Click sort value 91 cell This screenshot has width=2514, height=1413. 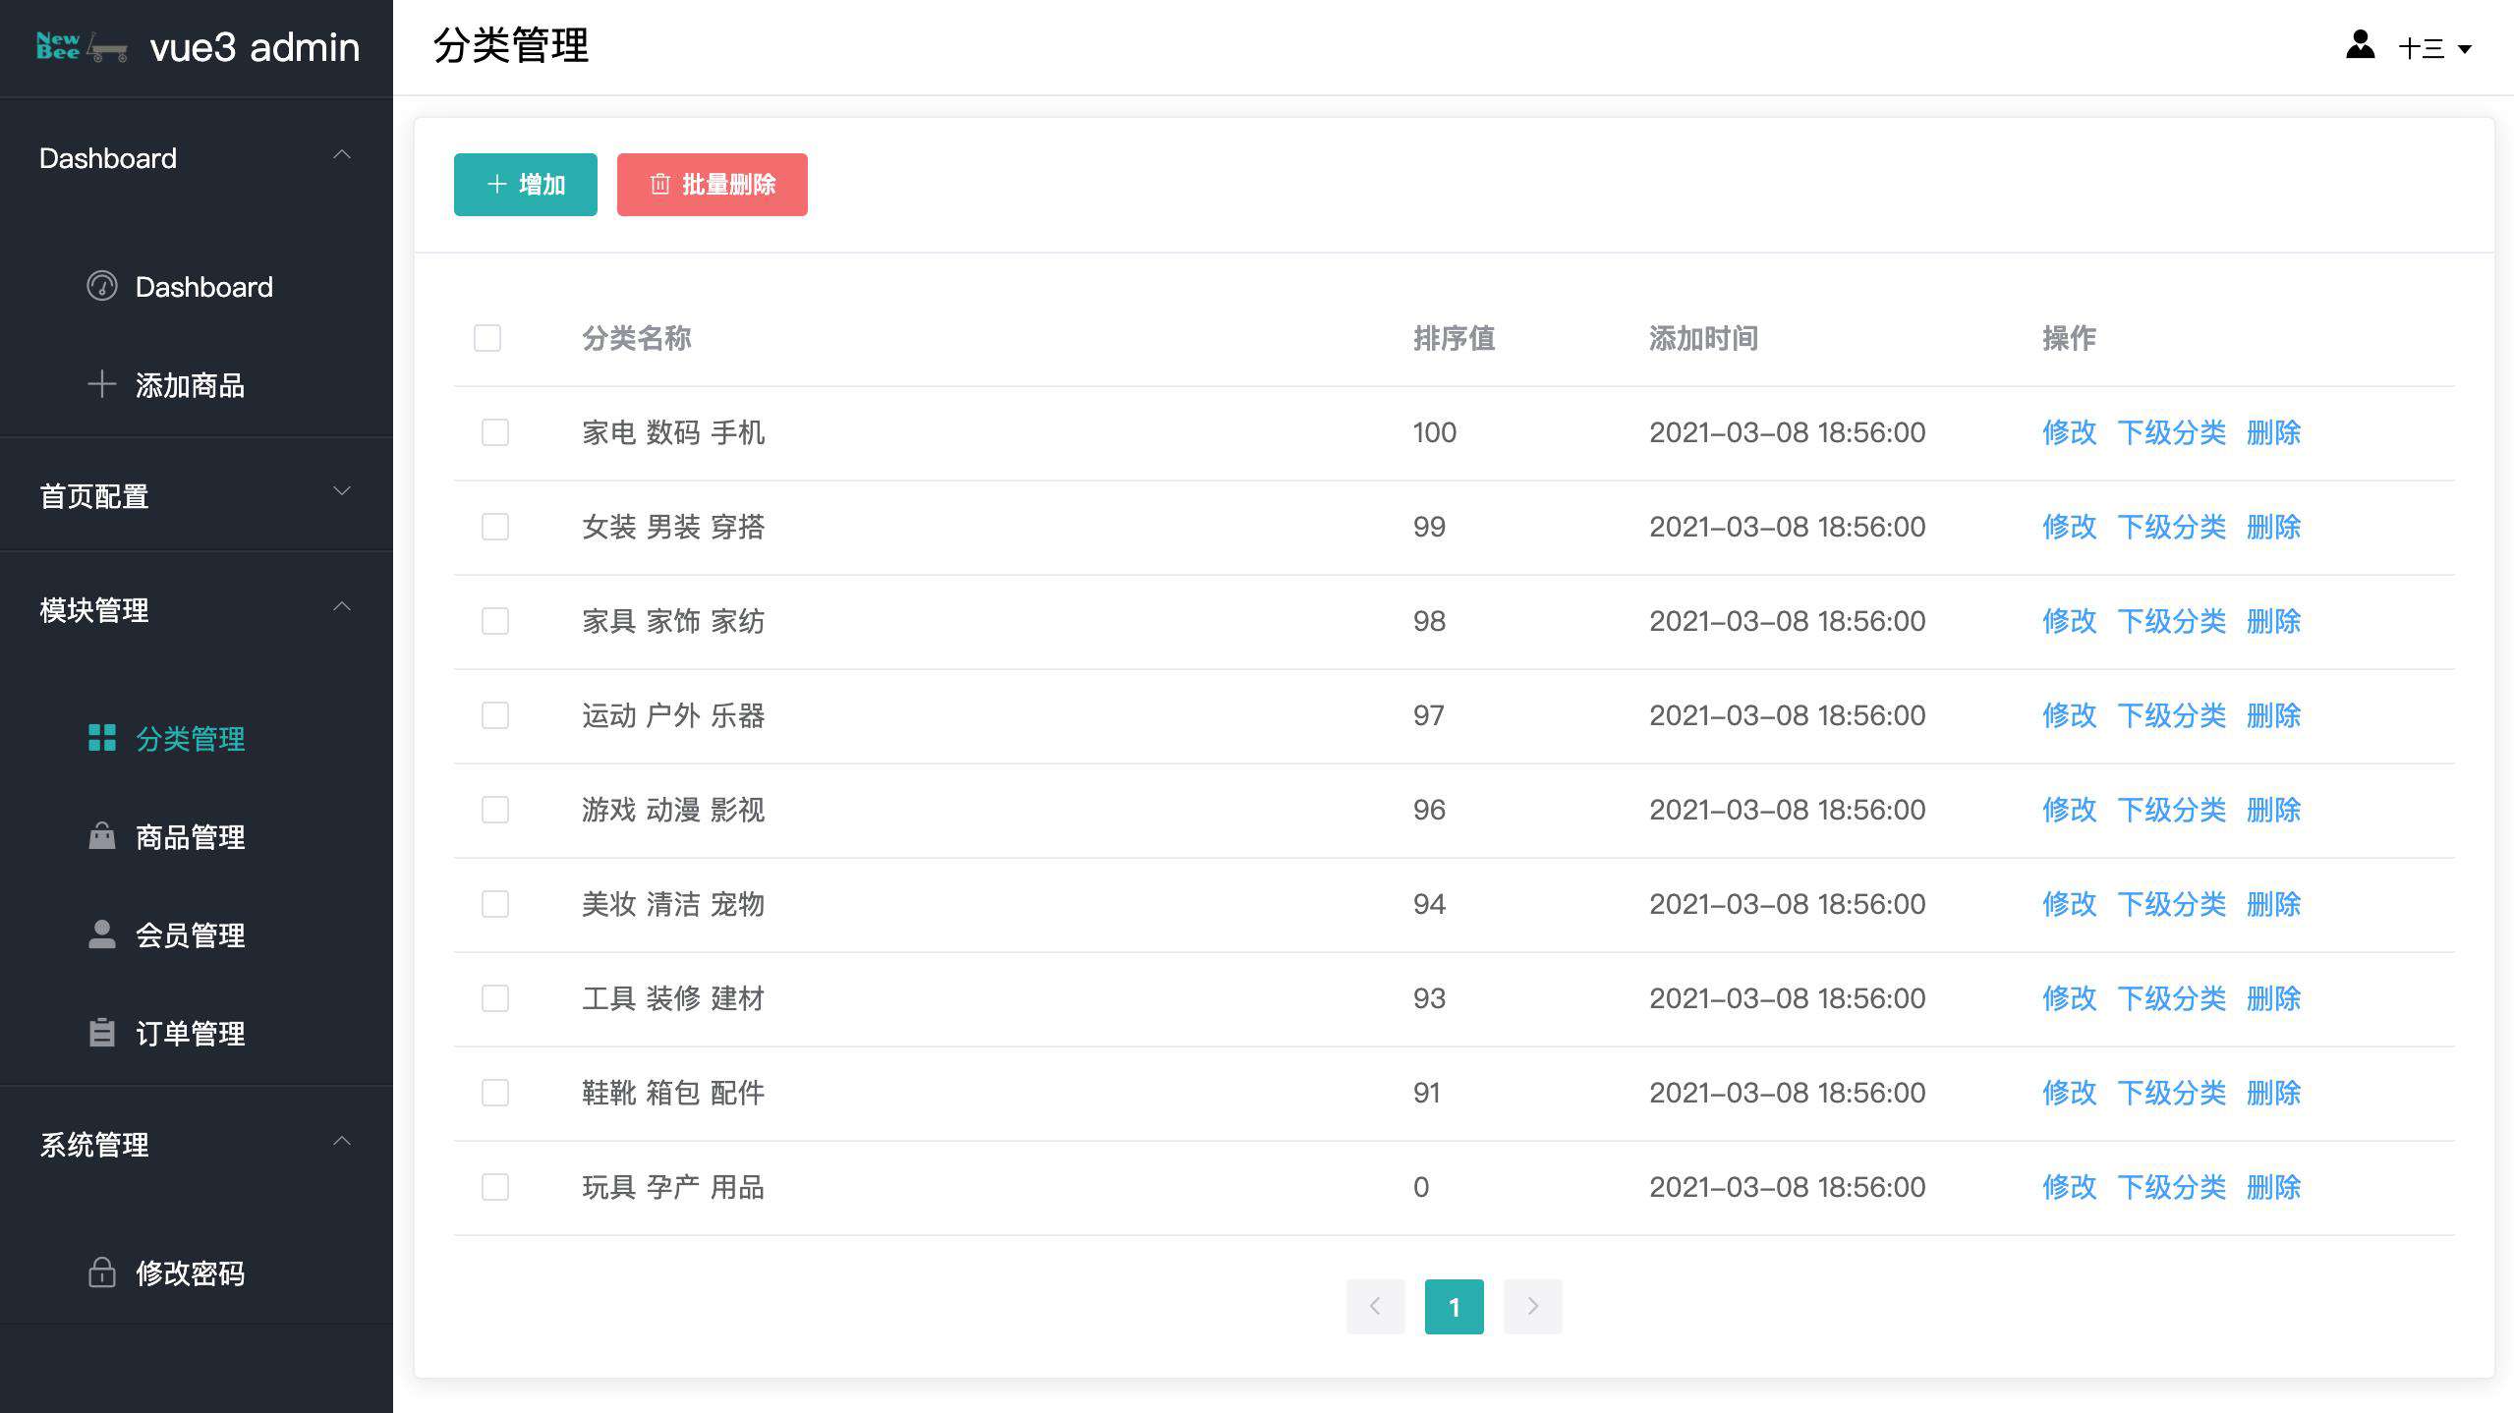(1427, 1093)
